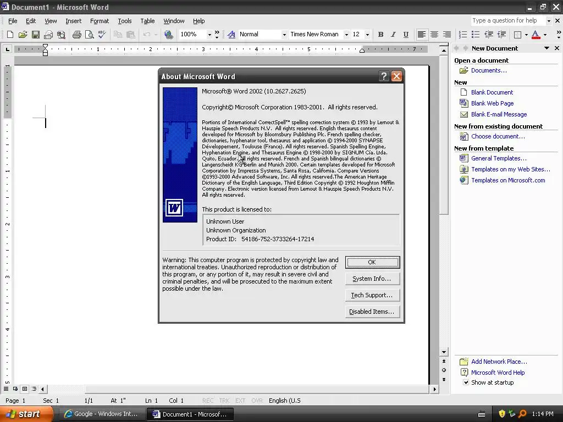Click the Tech Support button
The width and height of the screenshot is (563, 422).
pos(372,295)
